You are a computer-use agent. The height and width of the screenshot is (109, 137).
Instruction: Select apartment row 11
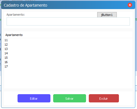tap(68, 40)
